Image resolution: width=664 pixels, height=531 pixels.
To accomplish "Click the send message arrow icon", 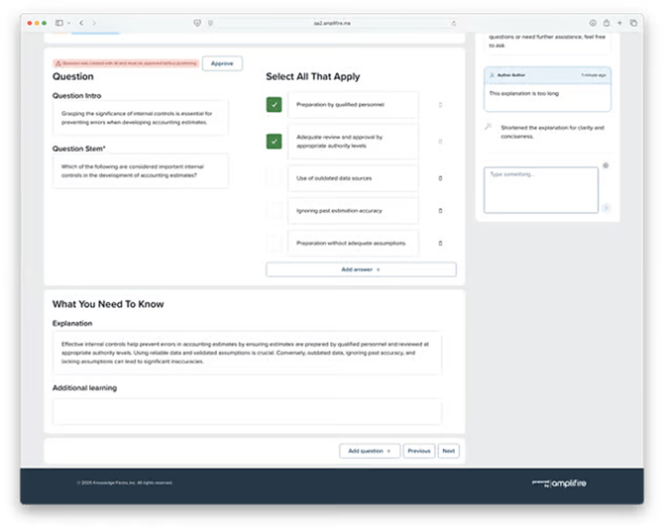I will (606, 208).
